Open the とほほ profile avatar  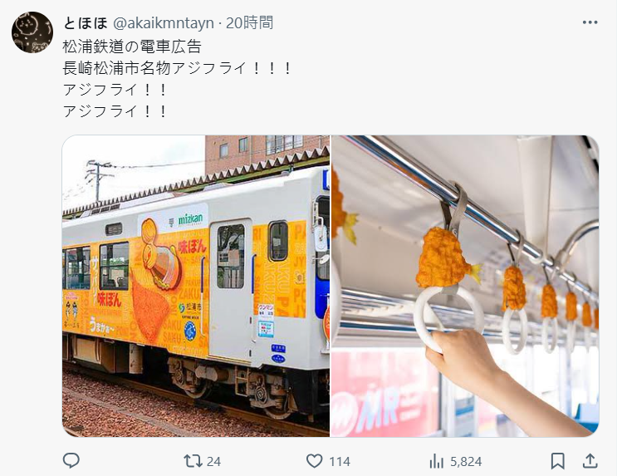coord(32,32)
